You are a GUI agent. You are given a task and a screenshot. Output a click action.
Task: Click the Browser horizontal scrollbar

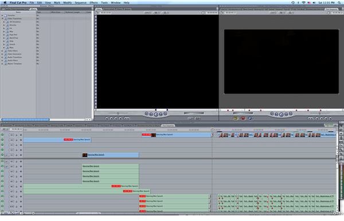coord(26,120)
